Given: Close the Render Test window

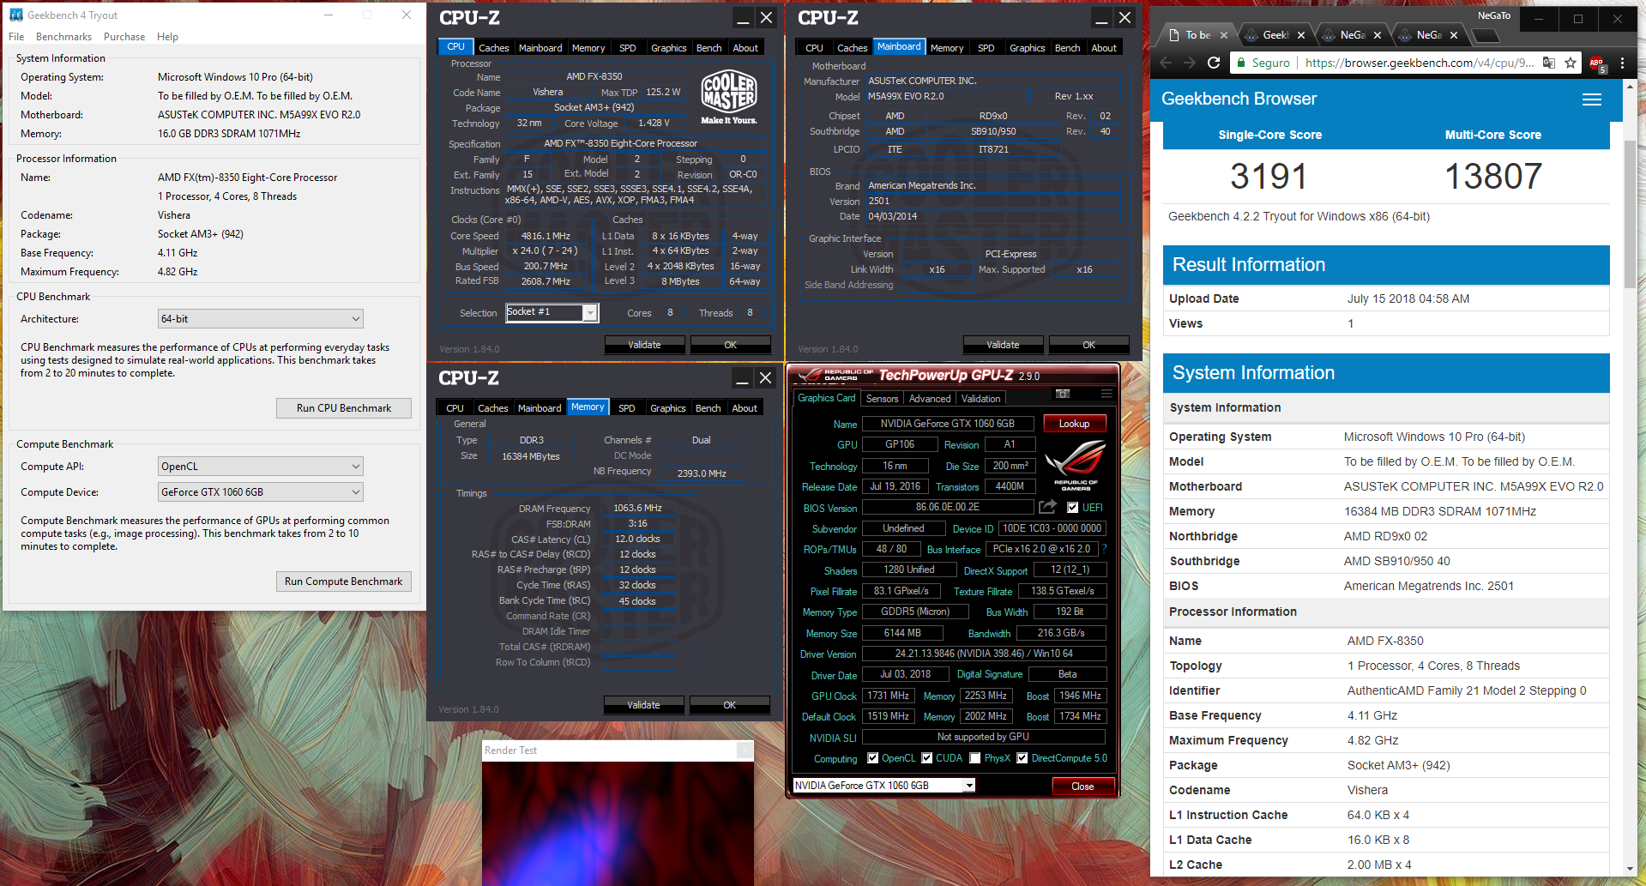Looking at the screenshot, I should point(745,750).
